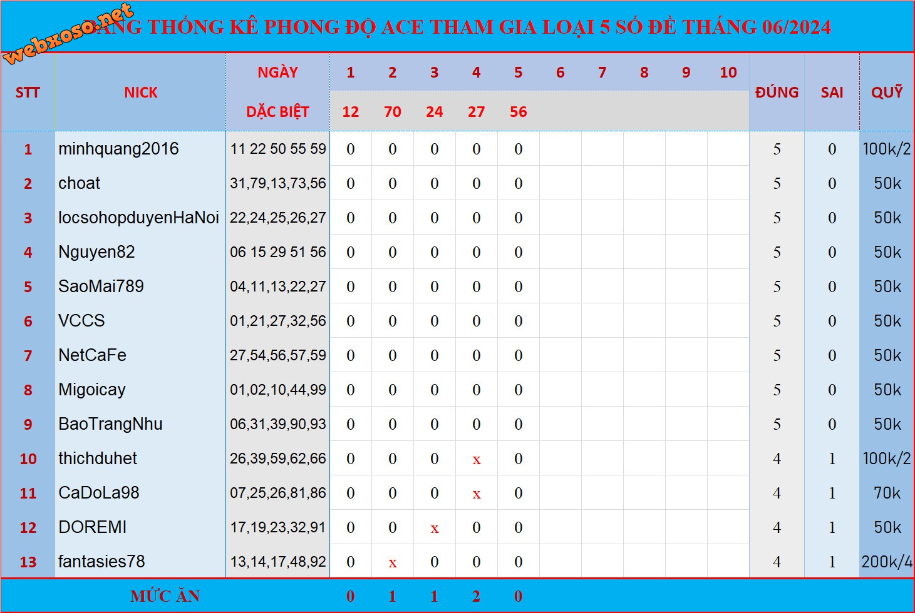Viewport: 915px width, 613px height.
Task: Select nick CaDoLa98
Action: (x=99, y=493)
